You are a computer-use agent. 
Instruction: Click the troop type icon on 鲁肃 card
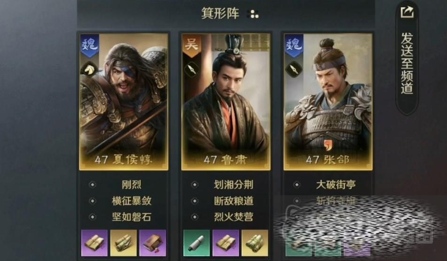click(x=192, y=69)
